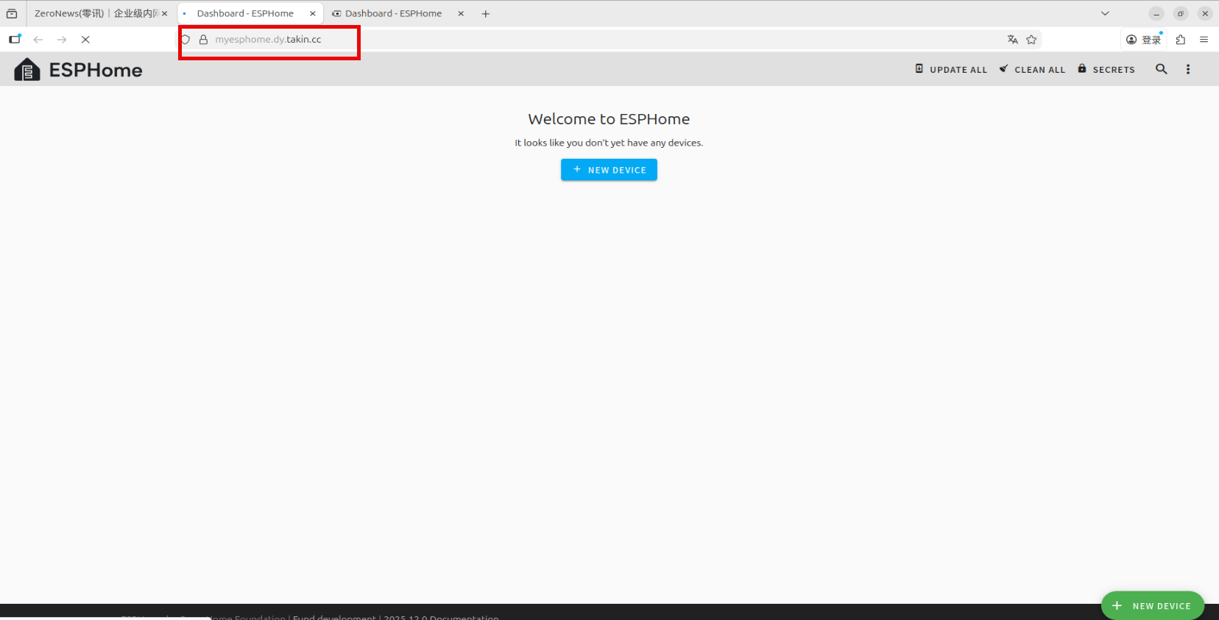Click the tracking protection shield icon

pyautogui.click(x=186, y=40)
